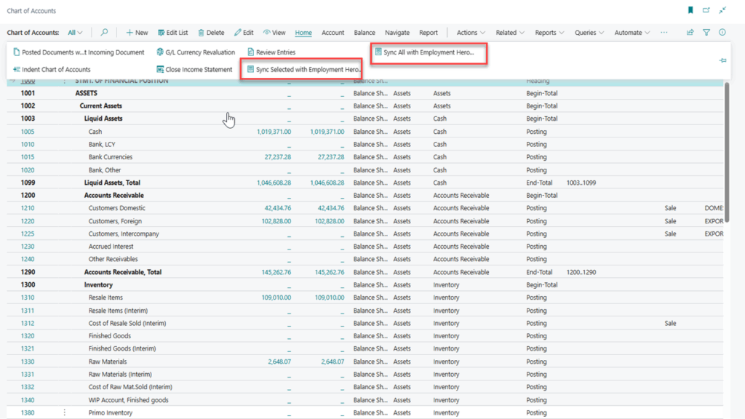Run Sync All with Employment Hero
The width and height of the screenshot is (745, 419).
429,50
